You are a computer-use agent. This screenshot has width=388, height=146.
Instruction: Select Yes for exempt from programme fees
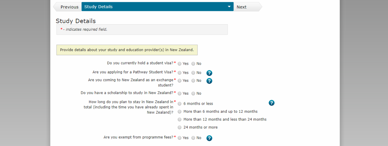[180, 138]
